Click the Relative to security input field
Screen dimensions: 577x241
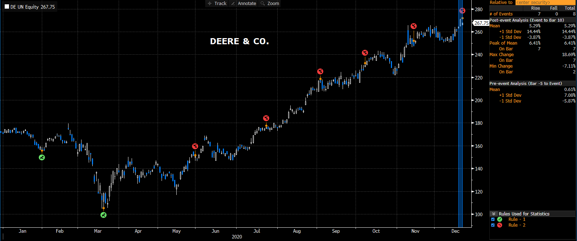pos(545,3)
